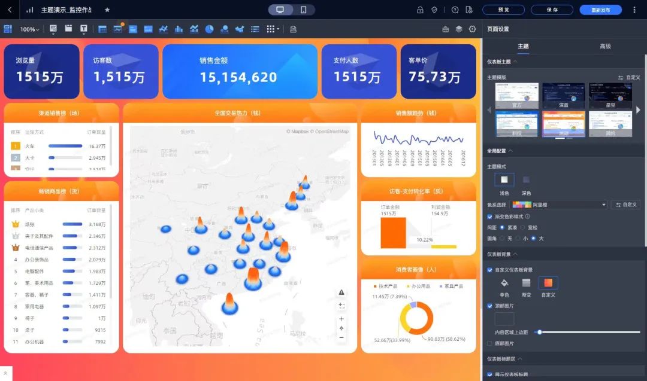Open the three-dot more menu
The width and height of the screenshot is (647, 381).
pyautogui.click(x=634, y=10)
